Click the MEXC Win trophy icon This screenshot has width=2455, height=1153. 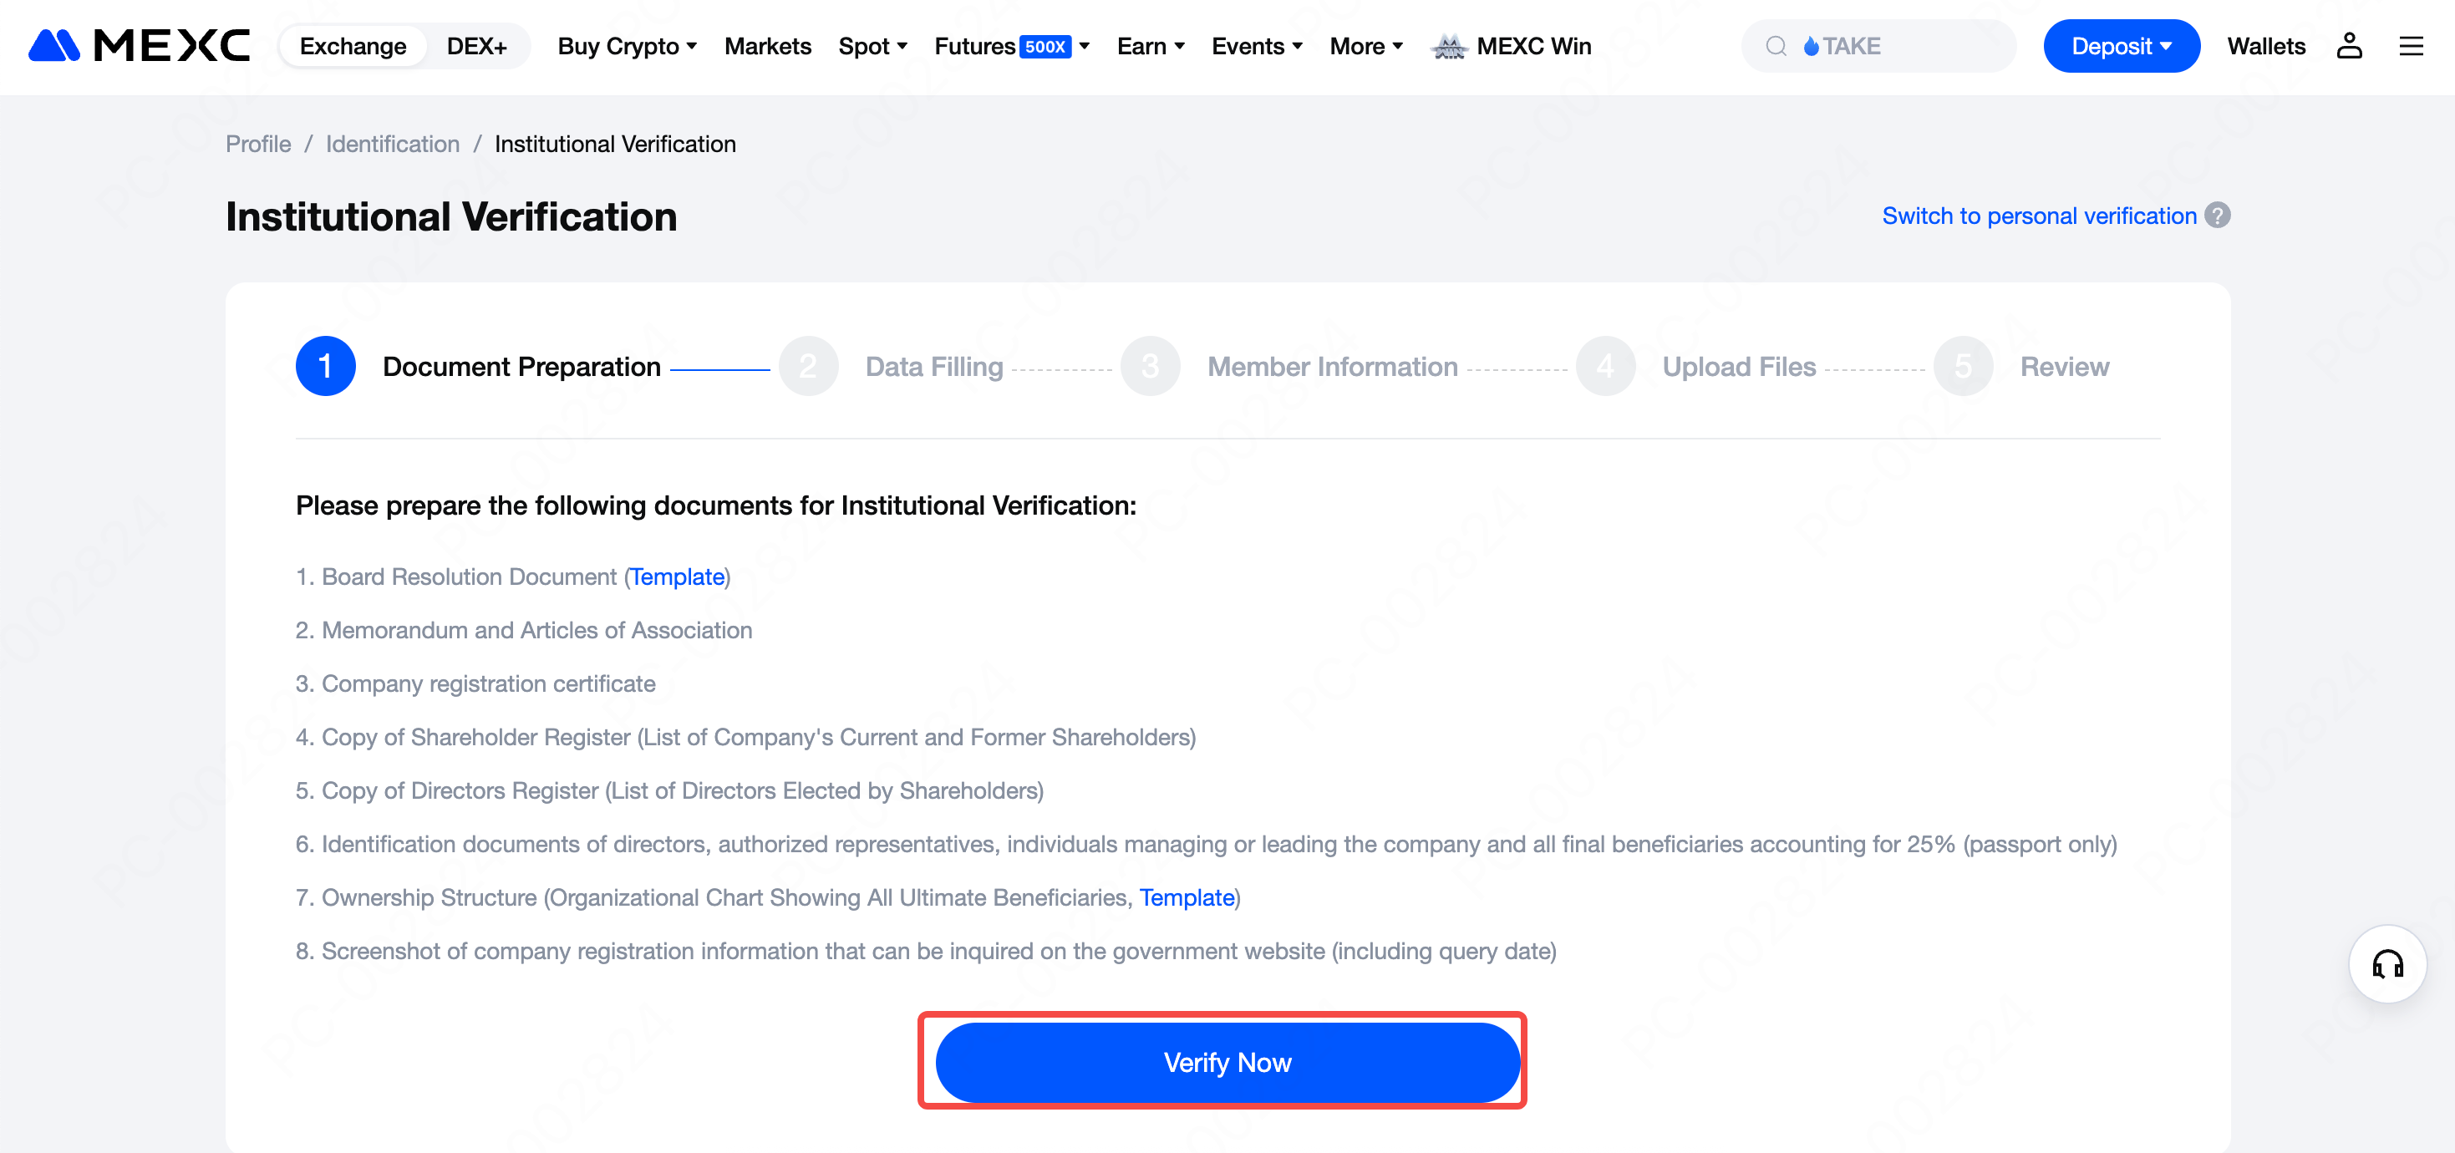tap(1449, 46)
